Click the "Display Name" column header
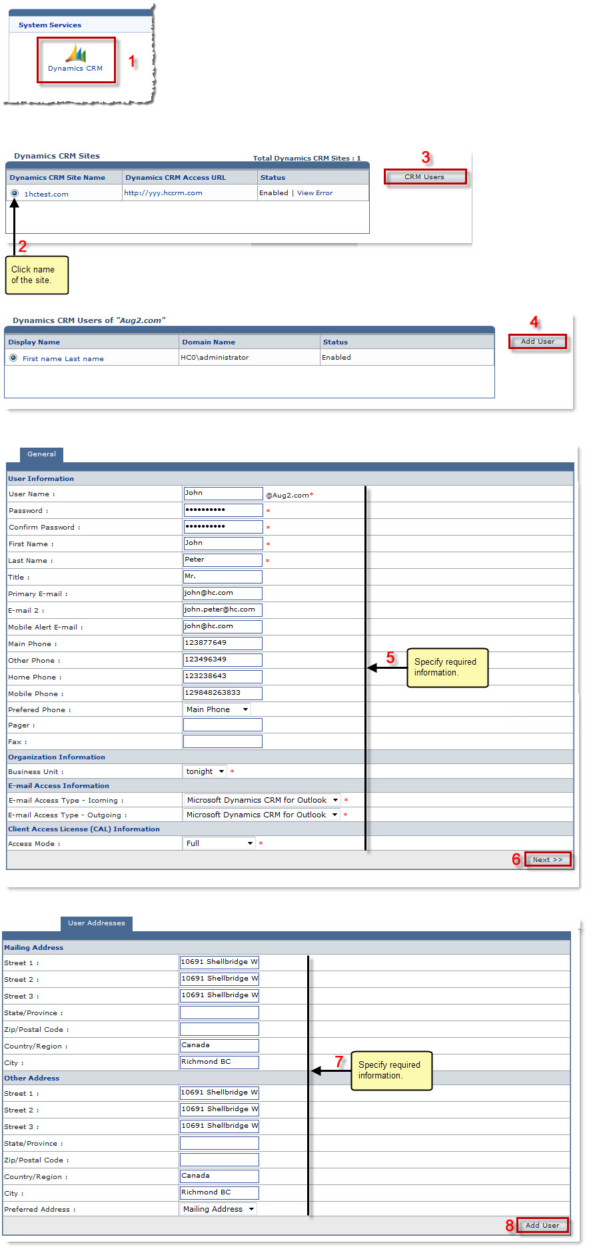This screenshot has width=603, height=1253. (34, 342)
